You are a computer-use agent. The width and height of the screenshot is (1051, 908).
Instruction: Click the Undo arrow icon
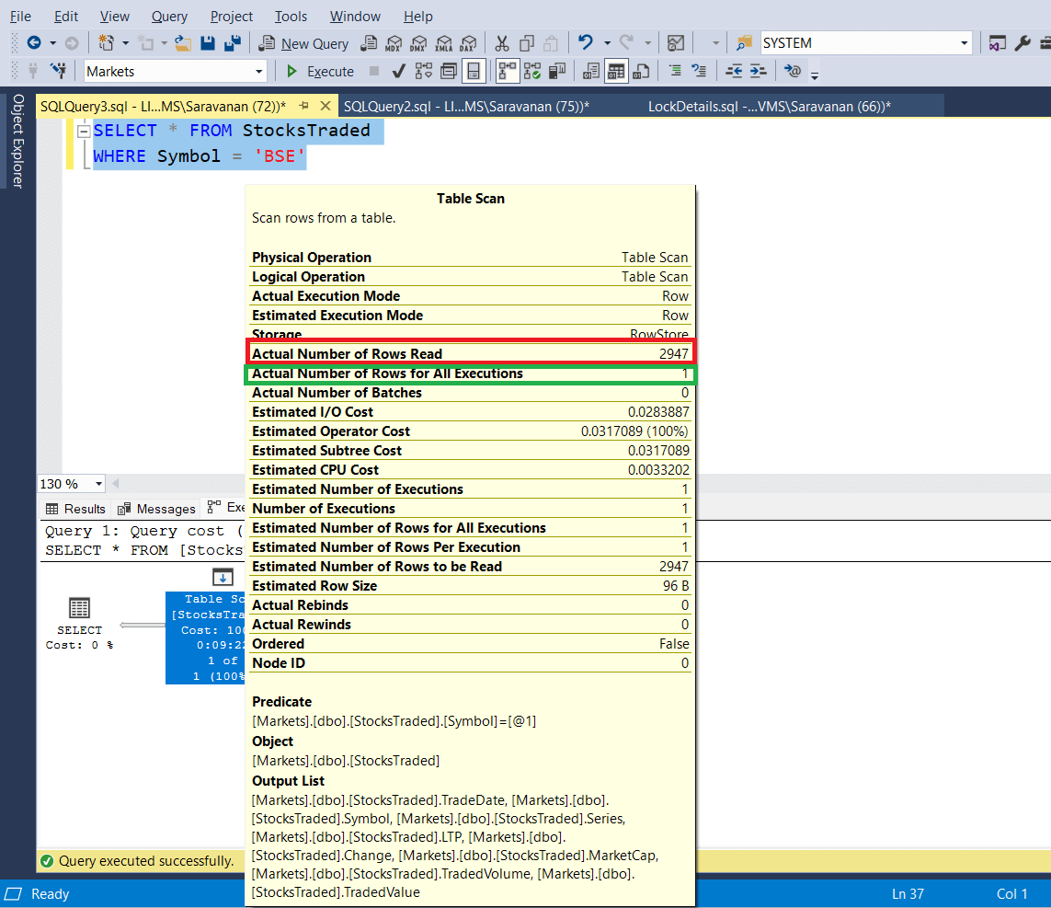(585, 43)
